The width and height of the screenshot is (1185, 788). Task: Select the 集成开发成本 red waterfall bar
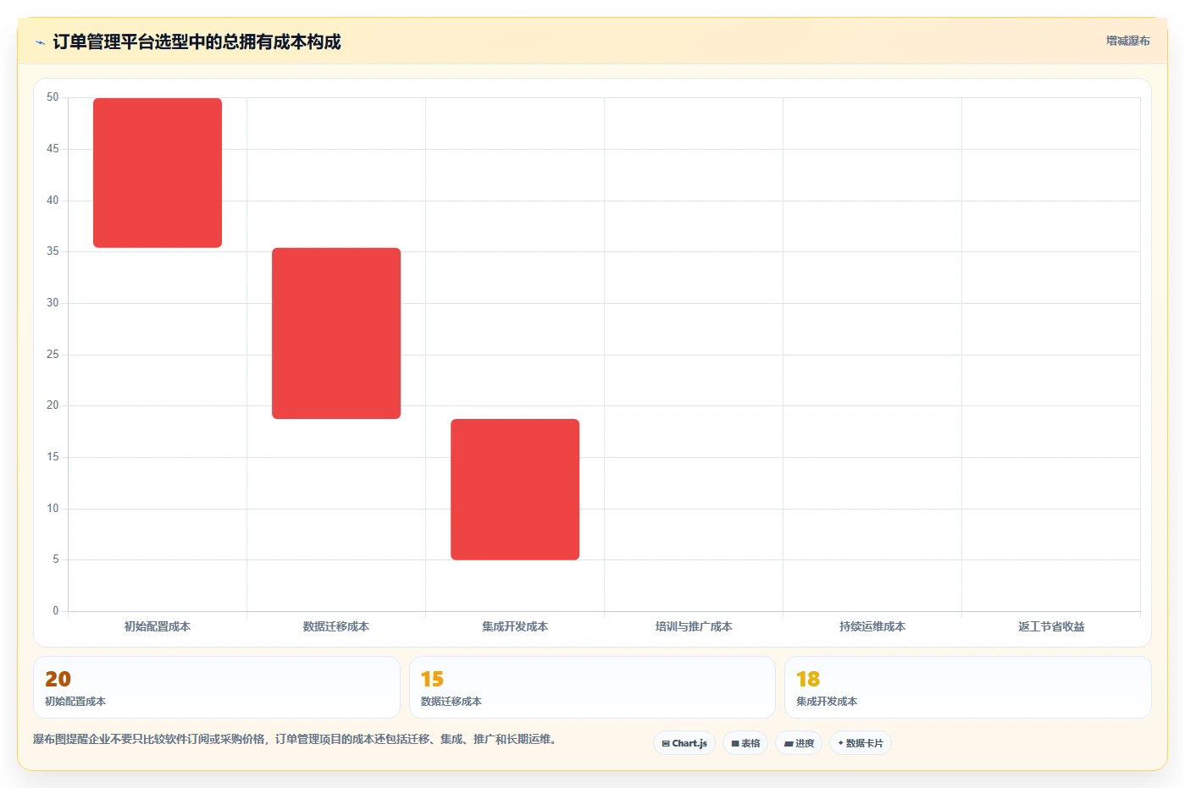coord(515,489)
